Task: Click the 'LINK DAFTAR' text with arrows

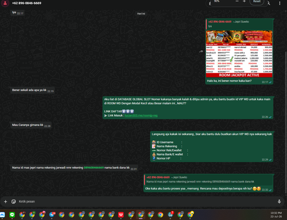Action: (119, 111)
